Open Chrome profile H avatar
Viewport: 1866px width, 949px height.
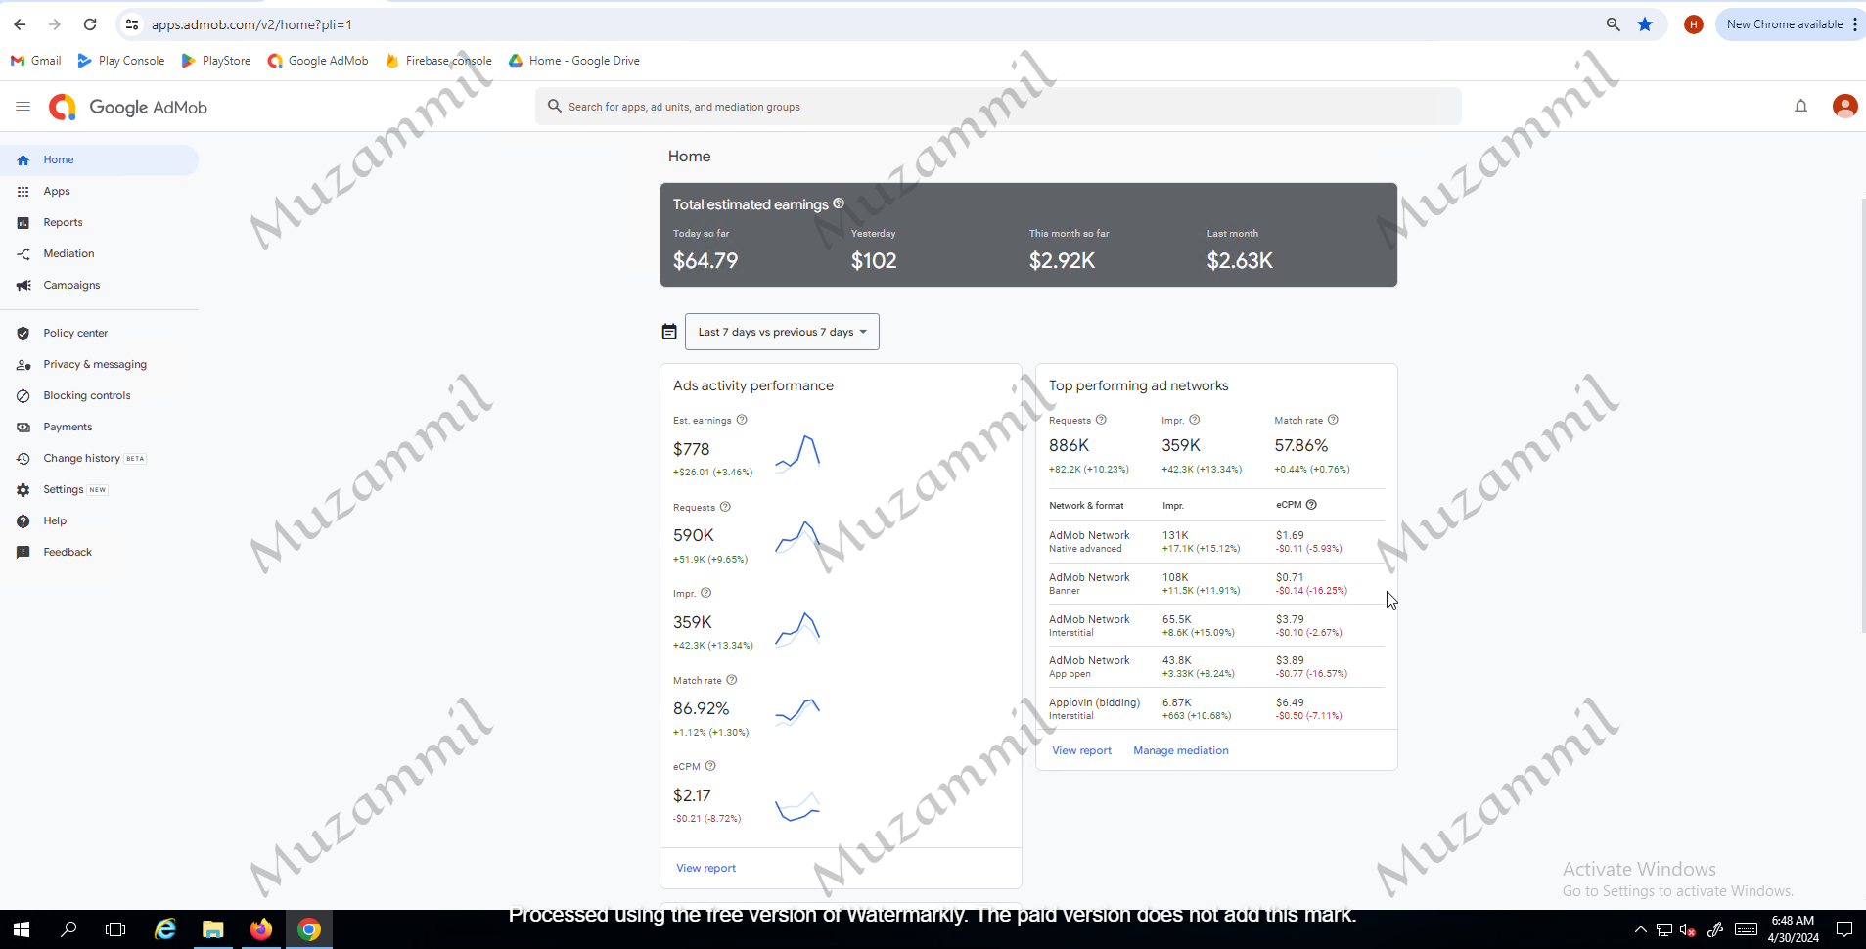(1693, 24)
